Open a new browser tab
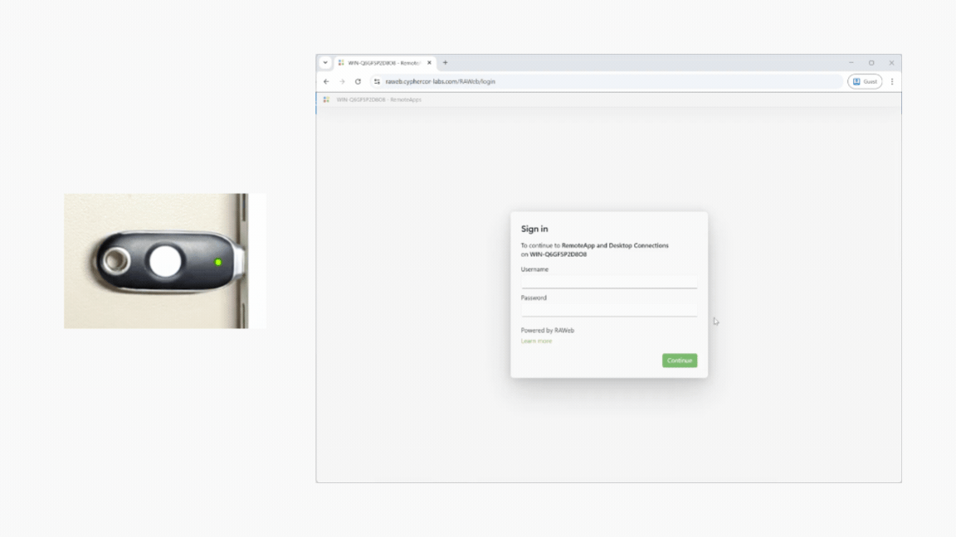The image size is (956, 537). 446,63
